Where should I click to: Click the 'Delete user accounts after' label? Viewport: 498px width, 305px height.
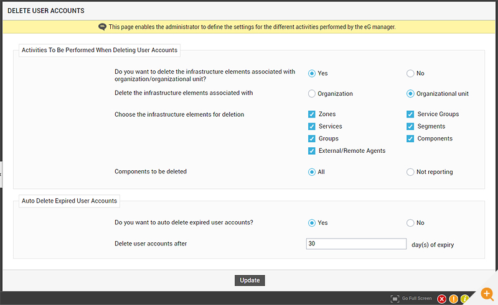151,244
